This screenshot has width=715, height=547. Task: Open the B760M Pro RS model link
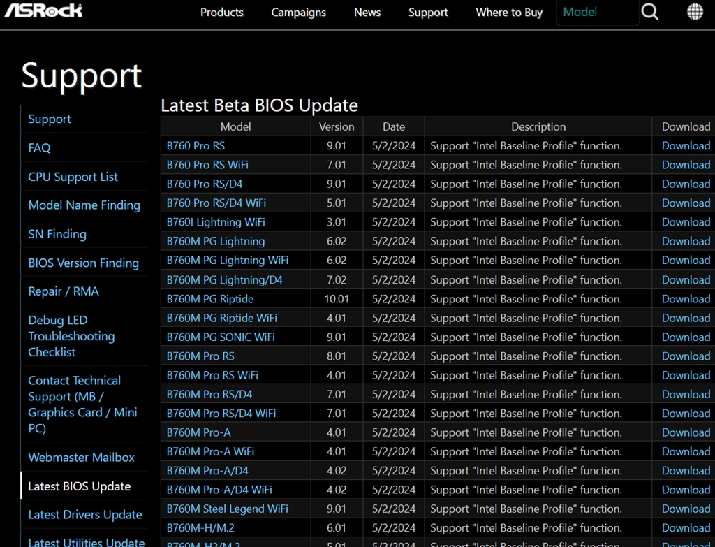click(200, 356)
